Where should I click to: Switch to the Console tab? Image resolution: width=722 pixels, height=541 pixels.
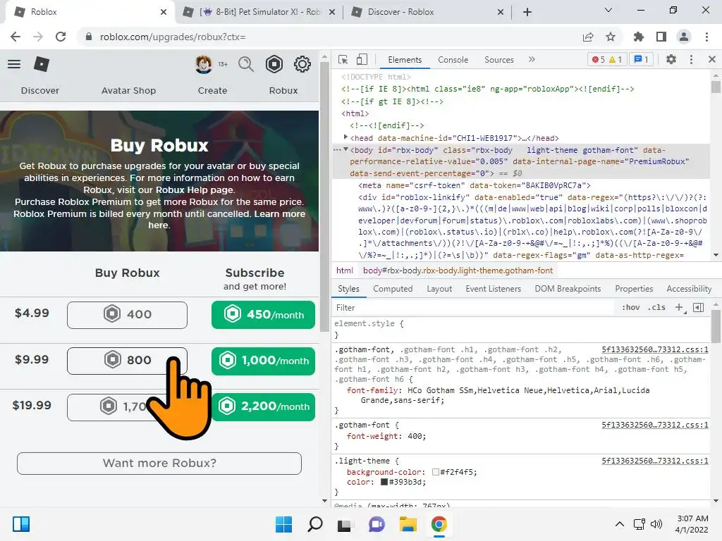pyautogui.click(x=453, y=60)
